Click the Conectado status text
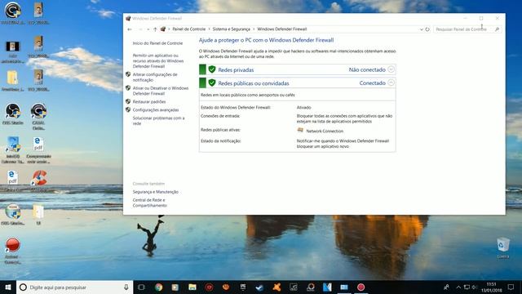Screen dimensions: 522x294 (372, 83)
